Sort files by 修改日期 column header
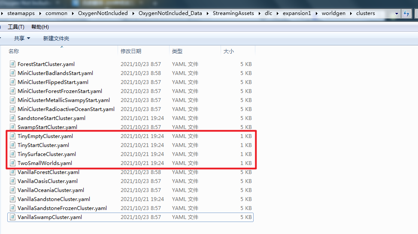 (x=131, y=51)
